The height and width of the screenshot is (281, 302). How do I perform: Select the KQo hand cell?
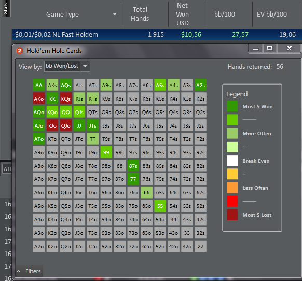click(x=52, y=112)
